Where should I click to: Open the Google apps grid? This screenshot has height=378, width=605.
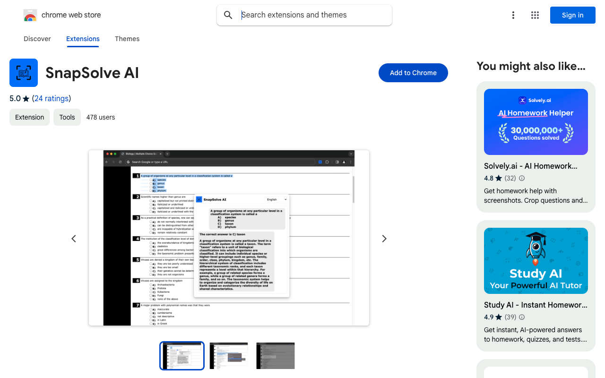535,15
